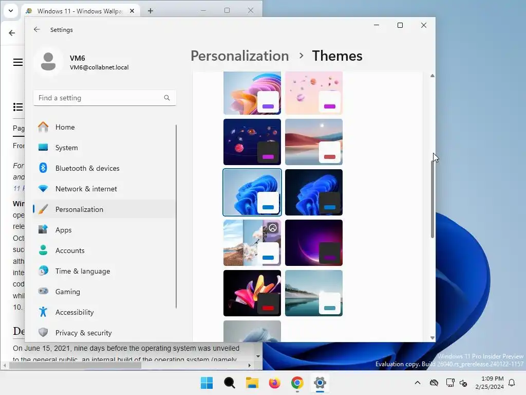Open taskbar Search
The image size is (526, 395).
(x=230, y=383)
